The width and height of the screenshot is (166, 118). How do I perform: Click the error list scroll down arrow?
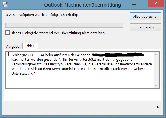click(x=156, y=85)
